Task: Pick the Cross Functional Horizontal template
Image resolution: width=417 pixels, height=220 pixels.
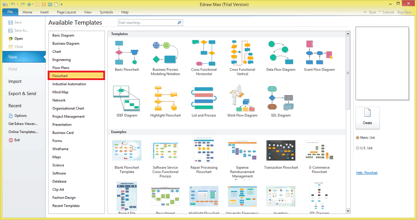Action: (x=204, y=58)
